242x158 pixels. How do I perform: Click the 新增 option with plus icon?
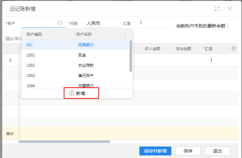(x=81, y=93)
